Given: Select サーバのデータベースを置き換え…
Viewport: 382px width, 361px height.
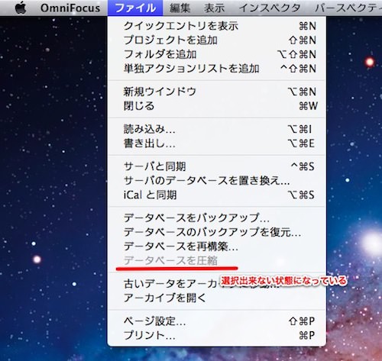Looking at the screenshot, I should click(217, 181).
